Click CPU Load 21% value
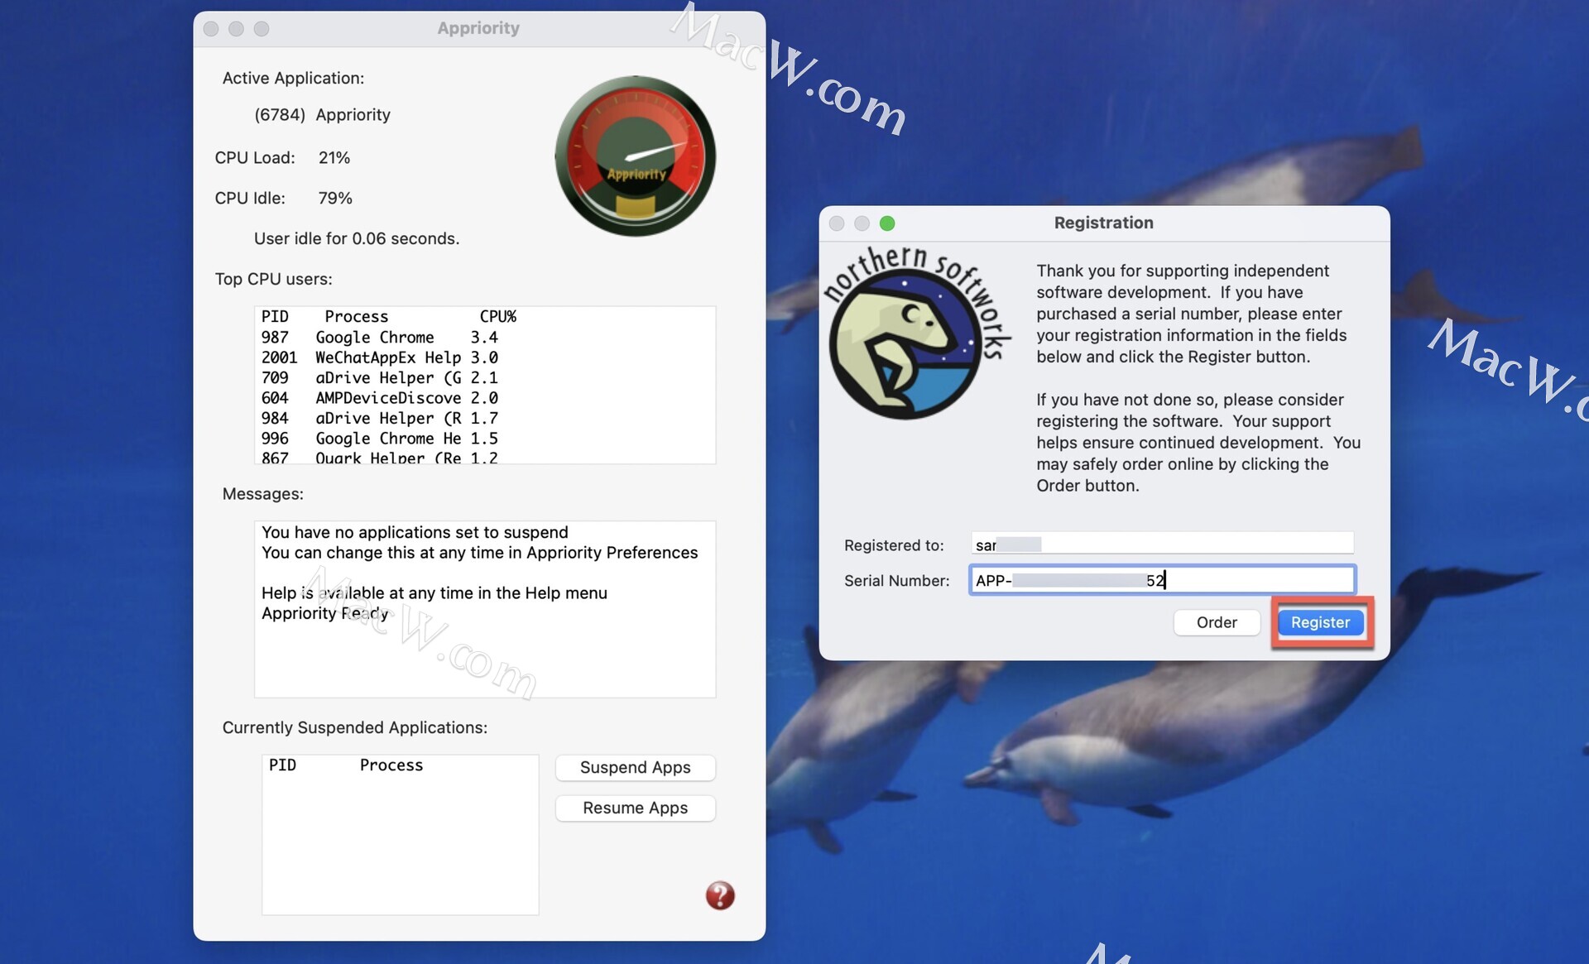1589x964 pixels. [334, 157]
